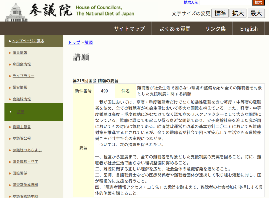The width and height of the screenshot is (269, 198).
Task: Focus the search input field
Action: click(225, 2)
